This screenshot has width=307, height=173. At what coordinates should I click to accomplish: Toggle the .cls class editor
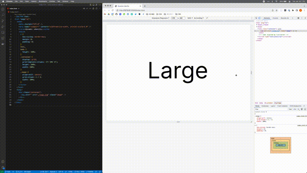point(295,109)
